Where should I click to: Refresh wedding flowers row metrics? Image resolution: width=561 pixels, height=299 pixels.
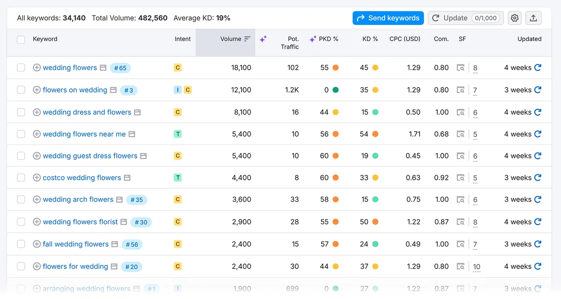pyautogui.click(x=538, y=68)
